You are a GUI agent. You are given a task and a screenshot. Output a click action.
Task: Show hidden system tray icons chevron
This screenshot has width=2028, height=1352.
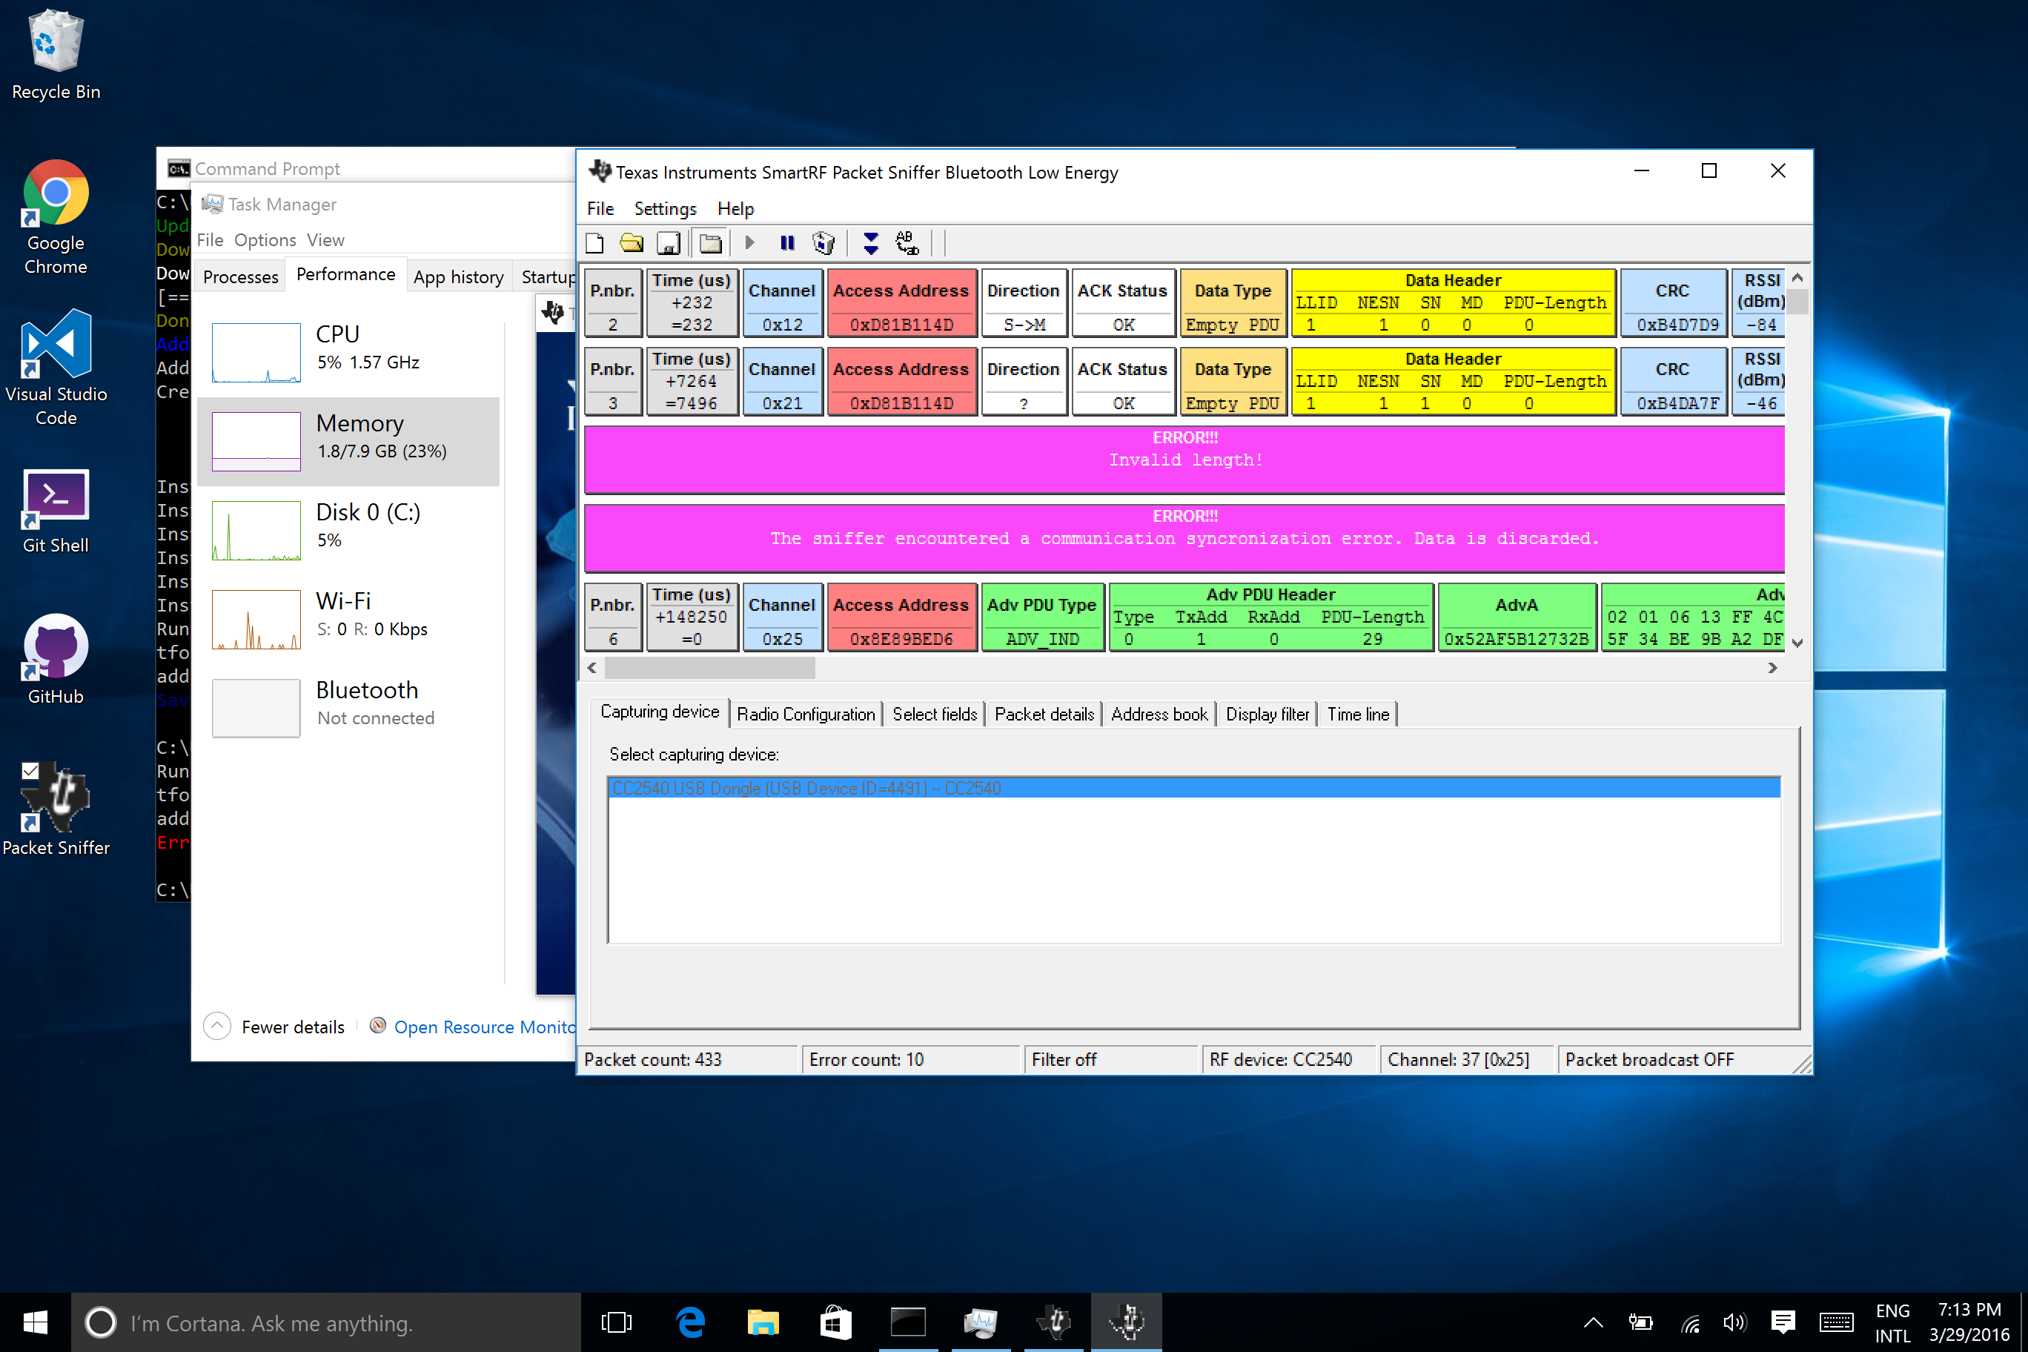click(x=1593, y=1322)
